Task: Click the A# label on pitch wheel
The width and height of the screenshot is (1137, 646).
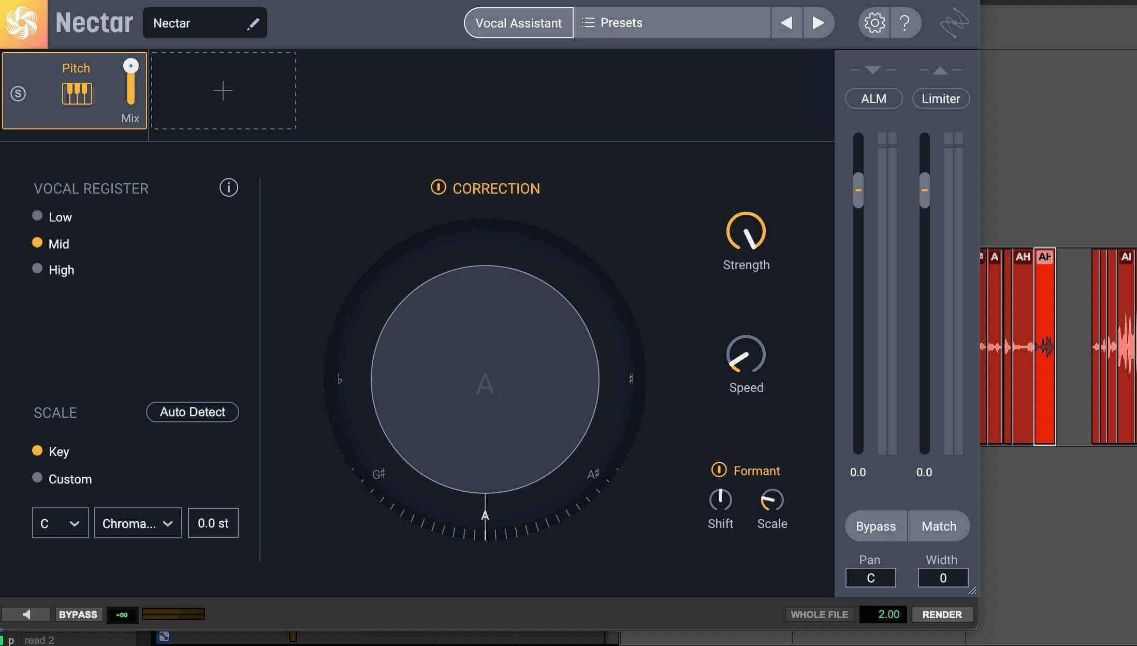Action: pyautogui.click(x=593, y=474)
